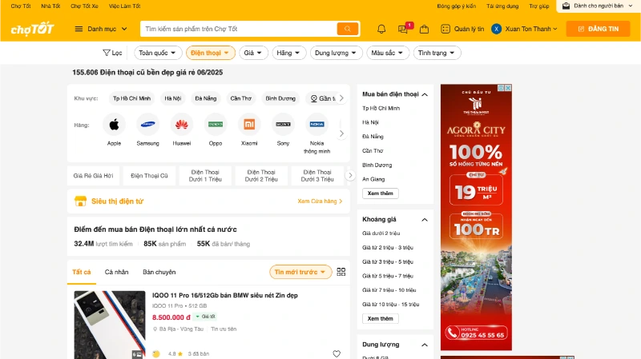
Task: Click the Quản lý tin icon
Action: click(x=445, y=29)
